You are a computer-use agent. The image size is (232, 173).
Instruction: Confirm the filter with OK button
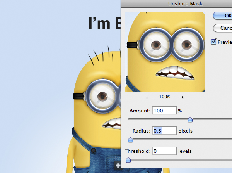point(223,15)
